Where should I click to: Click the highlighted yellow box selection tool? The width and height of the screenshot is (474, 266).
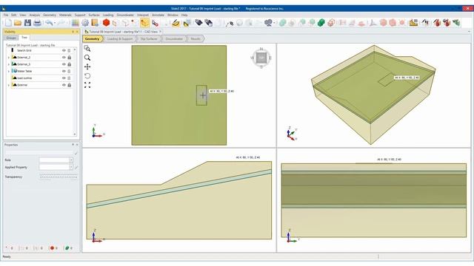pos(144,23)
